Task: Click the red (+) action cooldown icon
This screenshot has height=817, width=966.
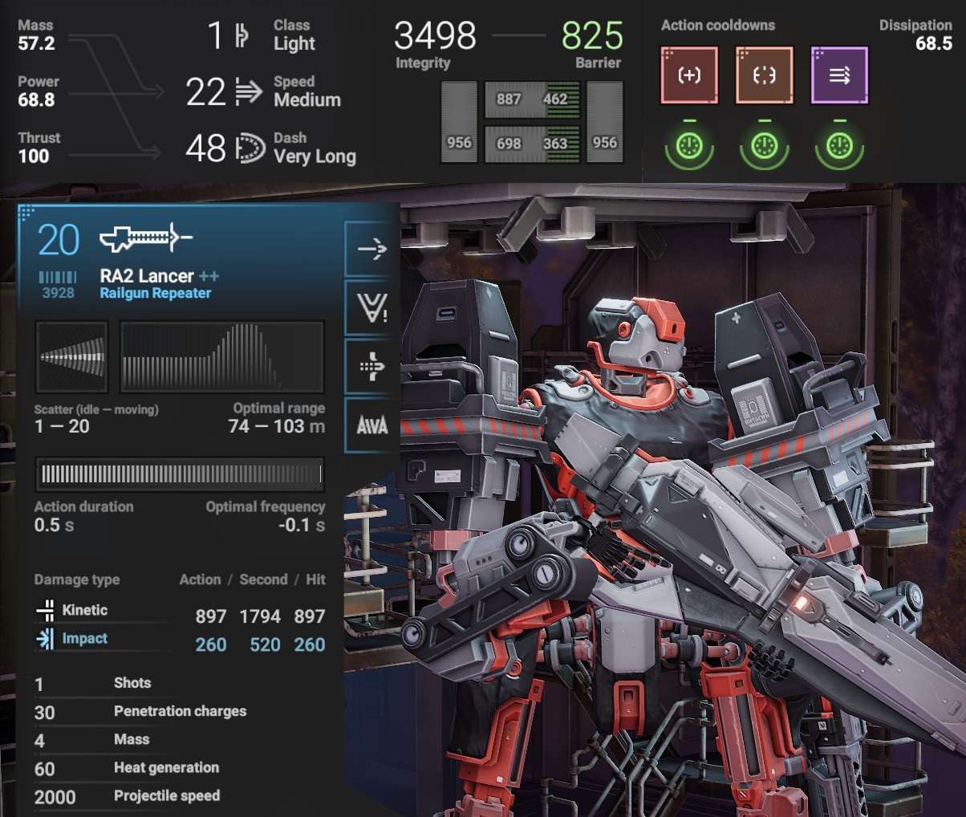Action: (x=689, y=75)
